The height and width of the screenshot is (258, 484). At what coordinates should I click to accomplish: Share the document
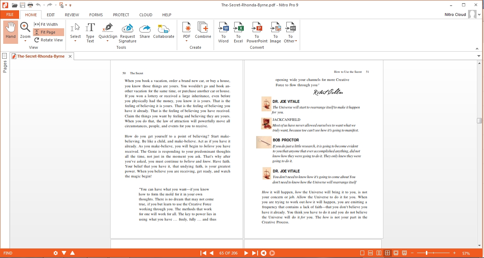[145, 31]
